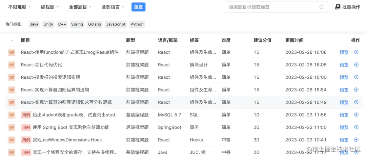Viewport: 366px width, 158px height.
Task: Click the VIP badge on EmogiResult组件 row
Action: (12, 52)
